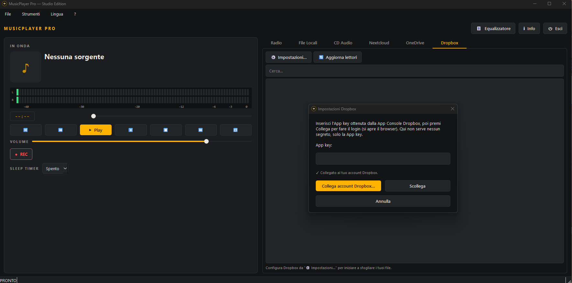This screenshot has width=572, height=283.
Task: Click Collega account Dropbox... button
Action: point(348,186)
